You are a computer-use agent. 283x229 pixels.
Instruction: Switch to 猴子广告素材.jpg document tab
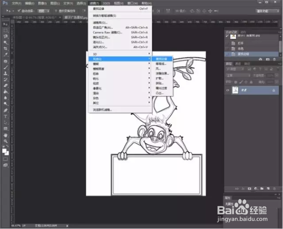(x=76, y=17)
